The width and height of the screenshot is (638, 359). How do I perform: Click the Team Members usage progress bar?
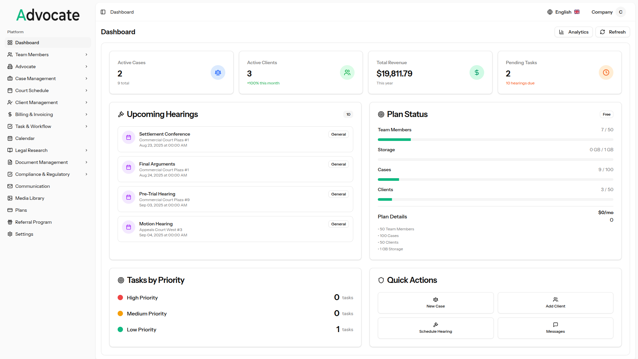(x=495, y=140)
